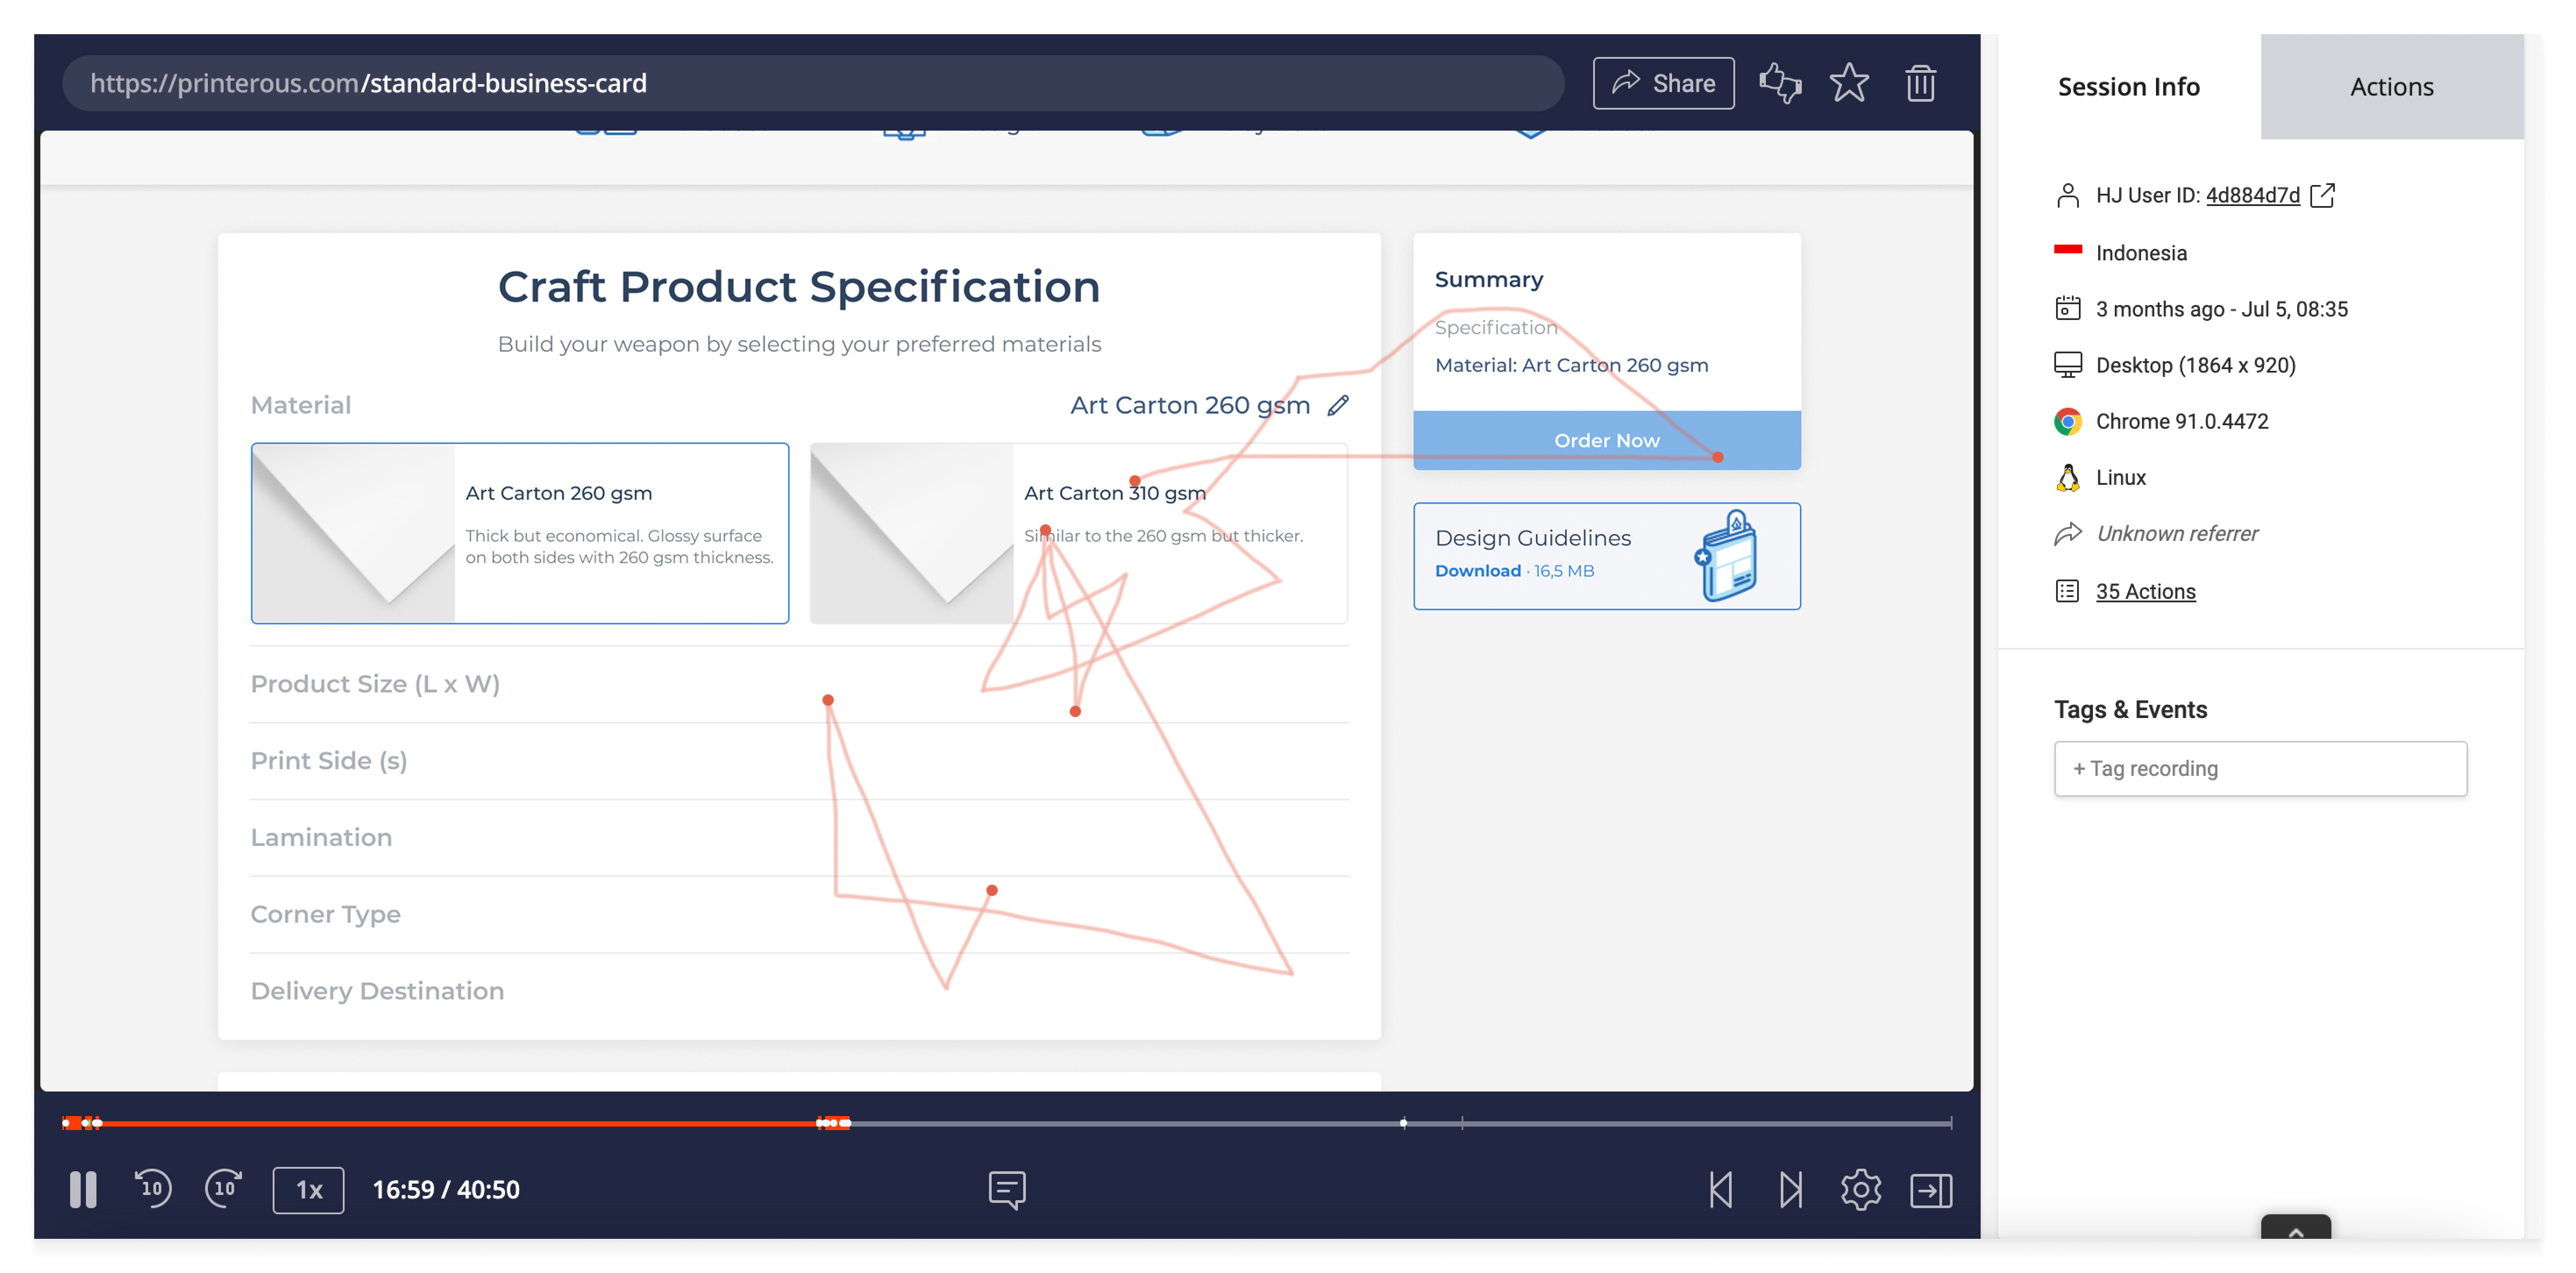
Task: Click the recorded page URL bar
Action: 813,83
